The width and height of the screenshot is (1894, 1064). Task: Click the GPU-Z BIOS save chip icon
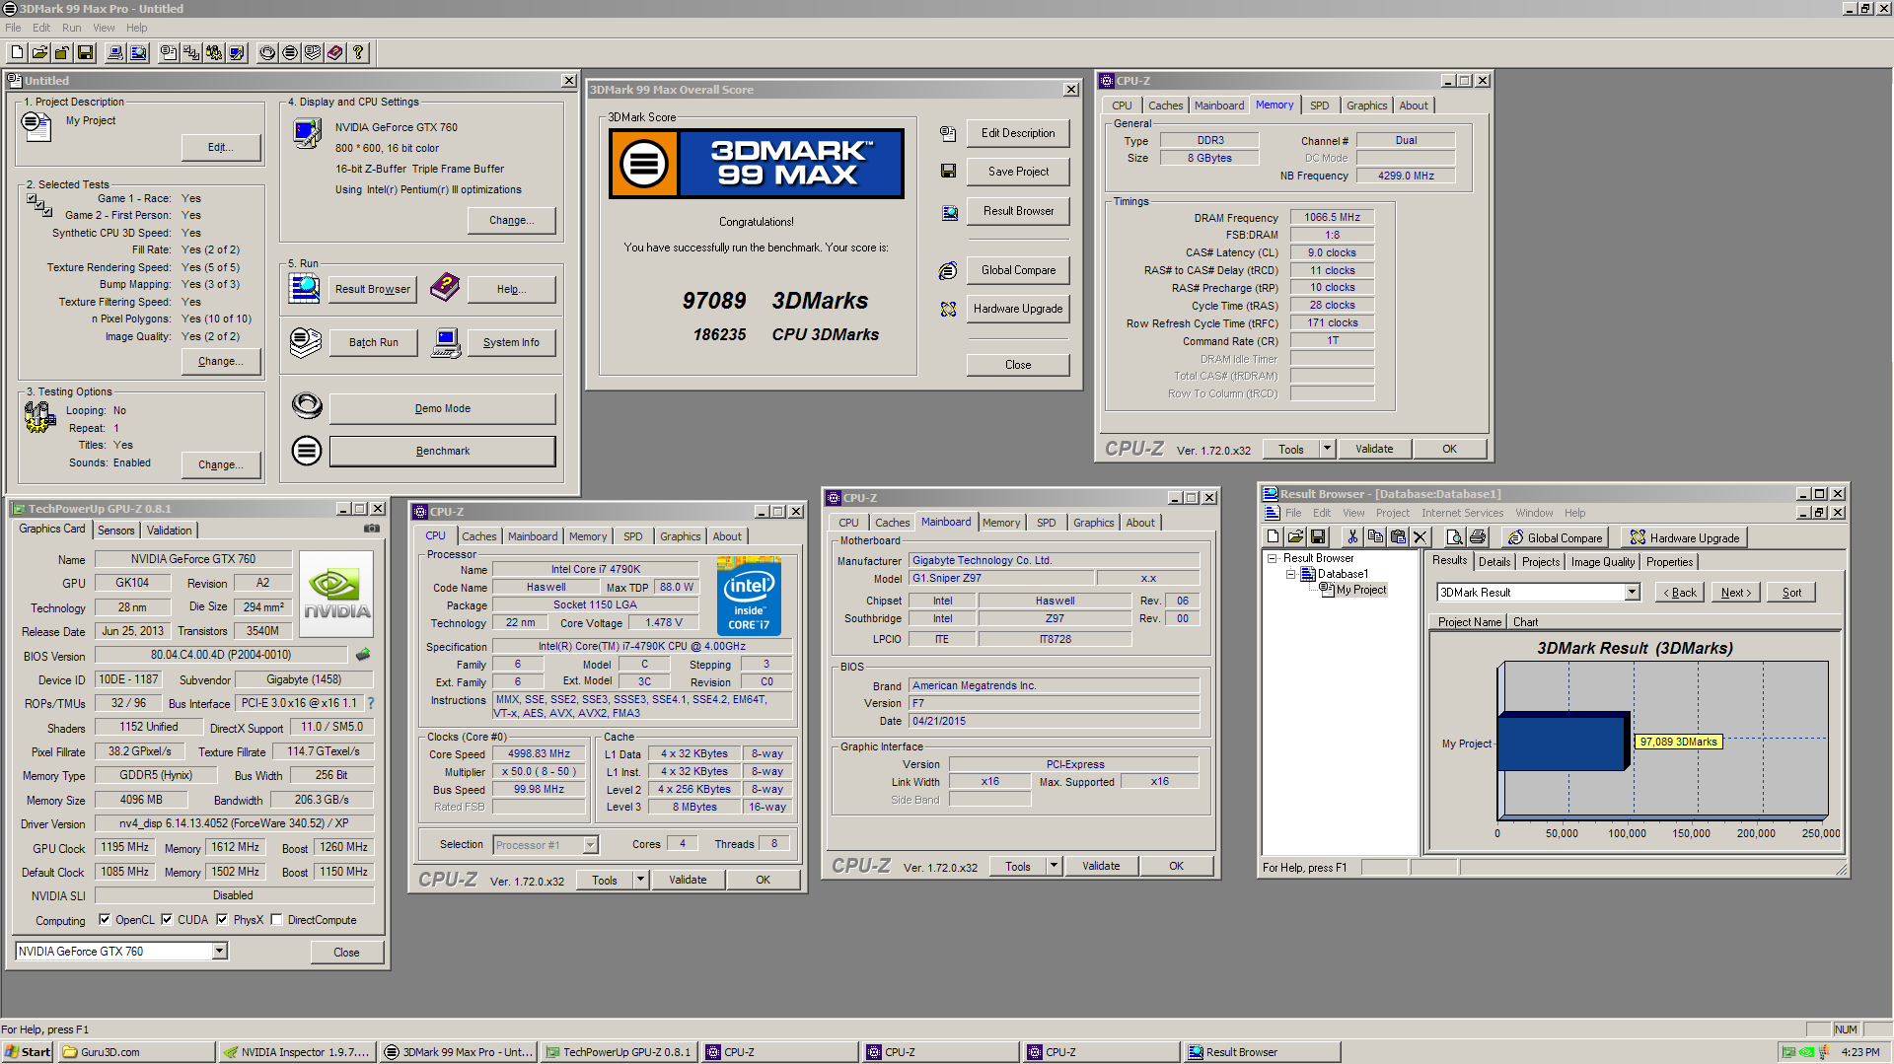coord(363,654)
